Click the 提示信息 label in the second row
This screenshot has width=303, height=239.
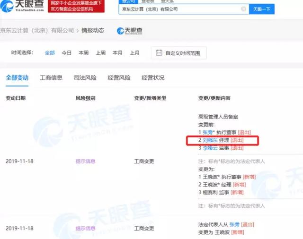(85, 229)
